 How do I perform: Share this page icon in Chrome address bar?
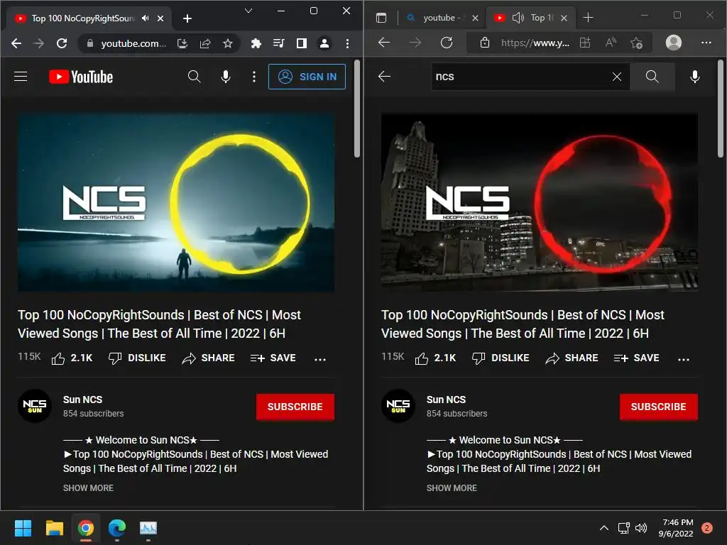[205, 43]
